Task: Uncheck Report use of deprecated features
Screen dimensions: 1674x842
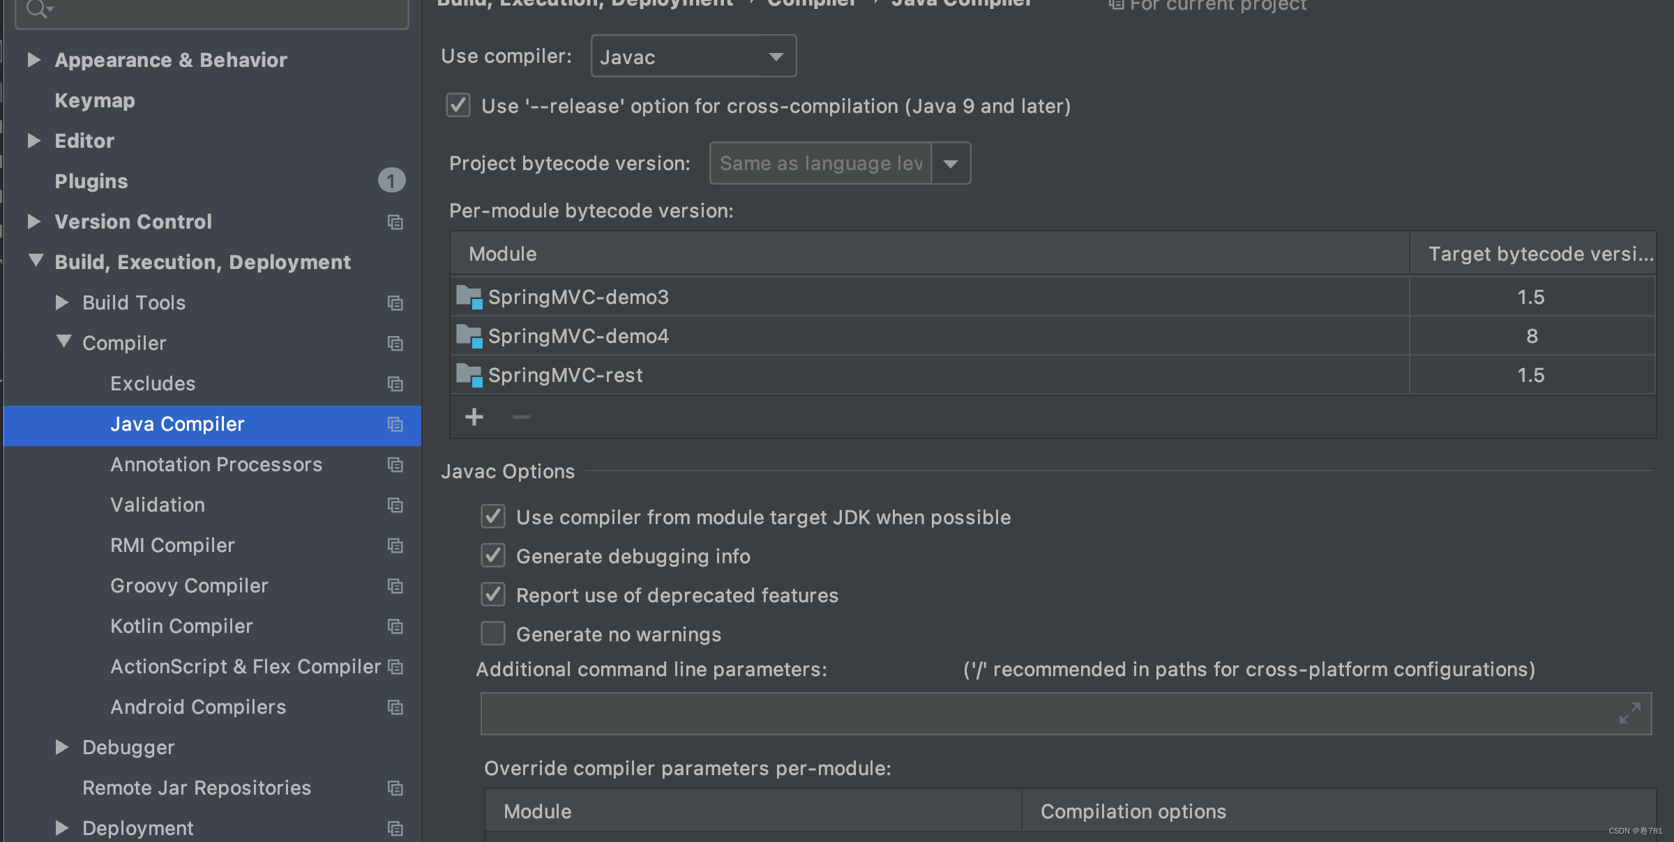Action: pyautogui.click(x=492, y=594)
